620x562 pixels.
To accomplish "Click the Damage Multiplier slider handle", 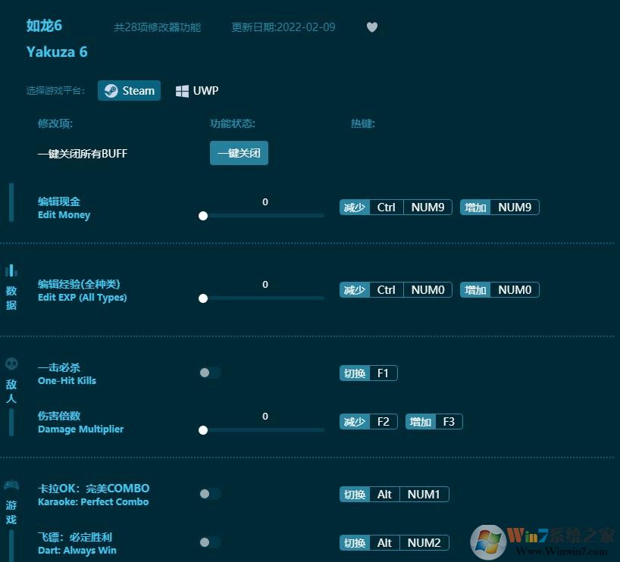I will click(x=203, y=430).
